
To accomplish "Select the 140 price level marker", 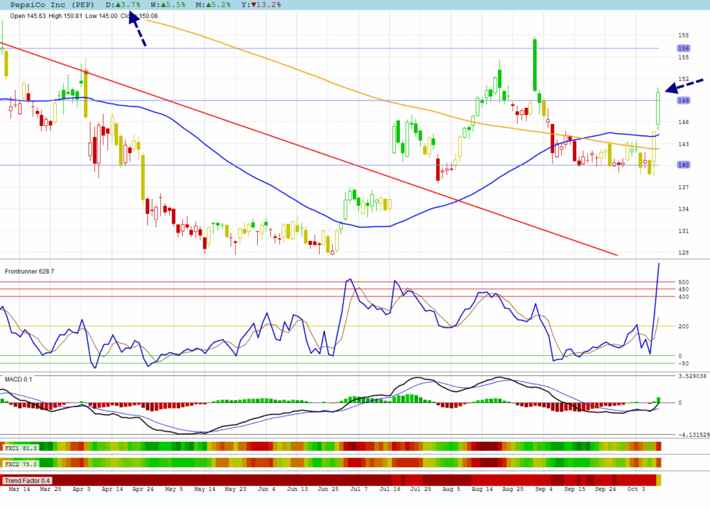I will coord(683,165).
